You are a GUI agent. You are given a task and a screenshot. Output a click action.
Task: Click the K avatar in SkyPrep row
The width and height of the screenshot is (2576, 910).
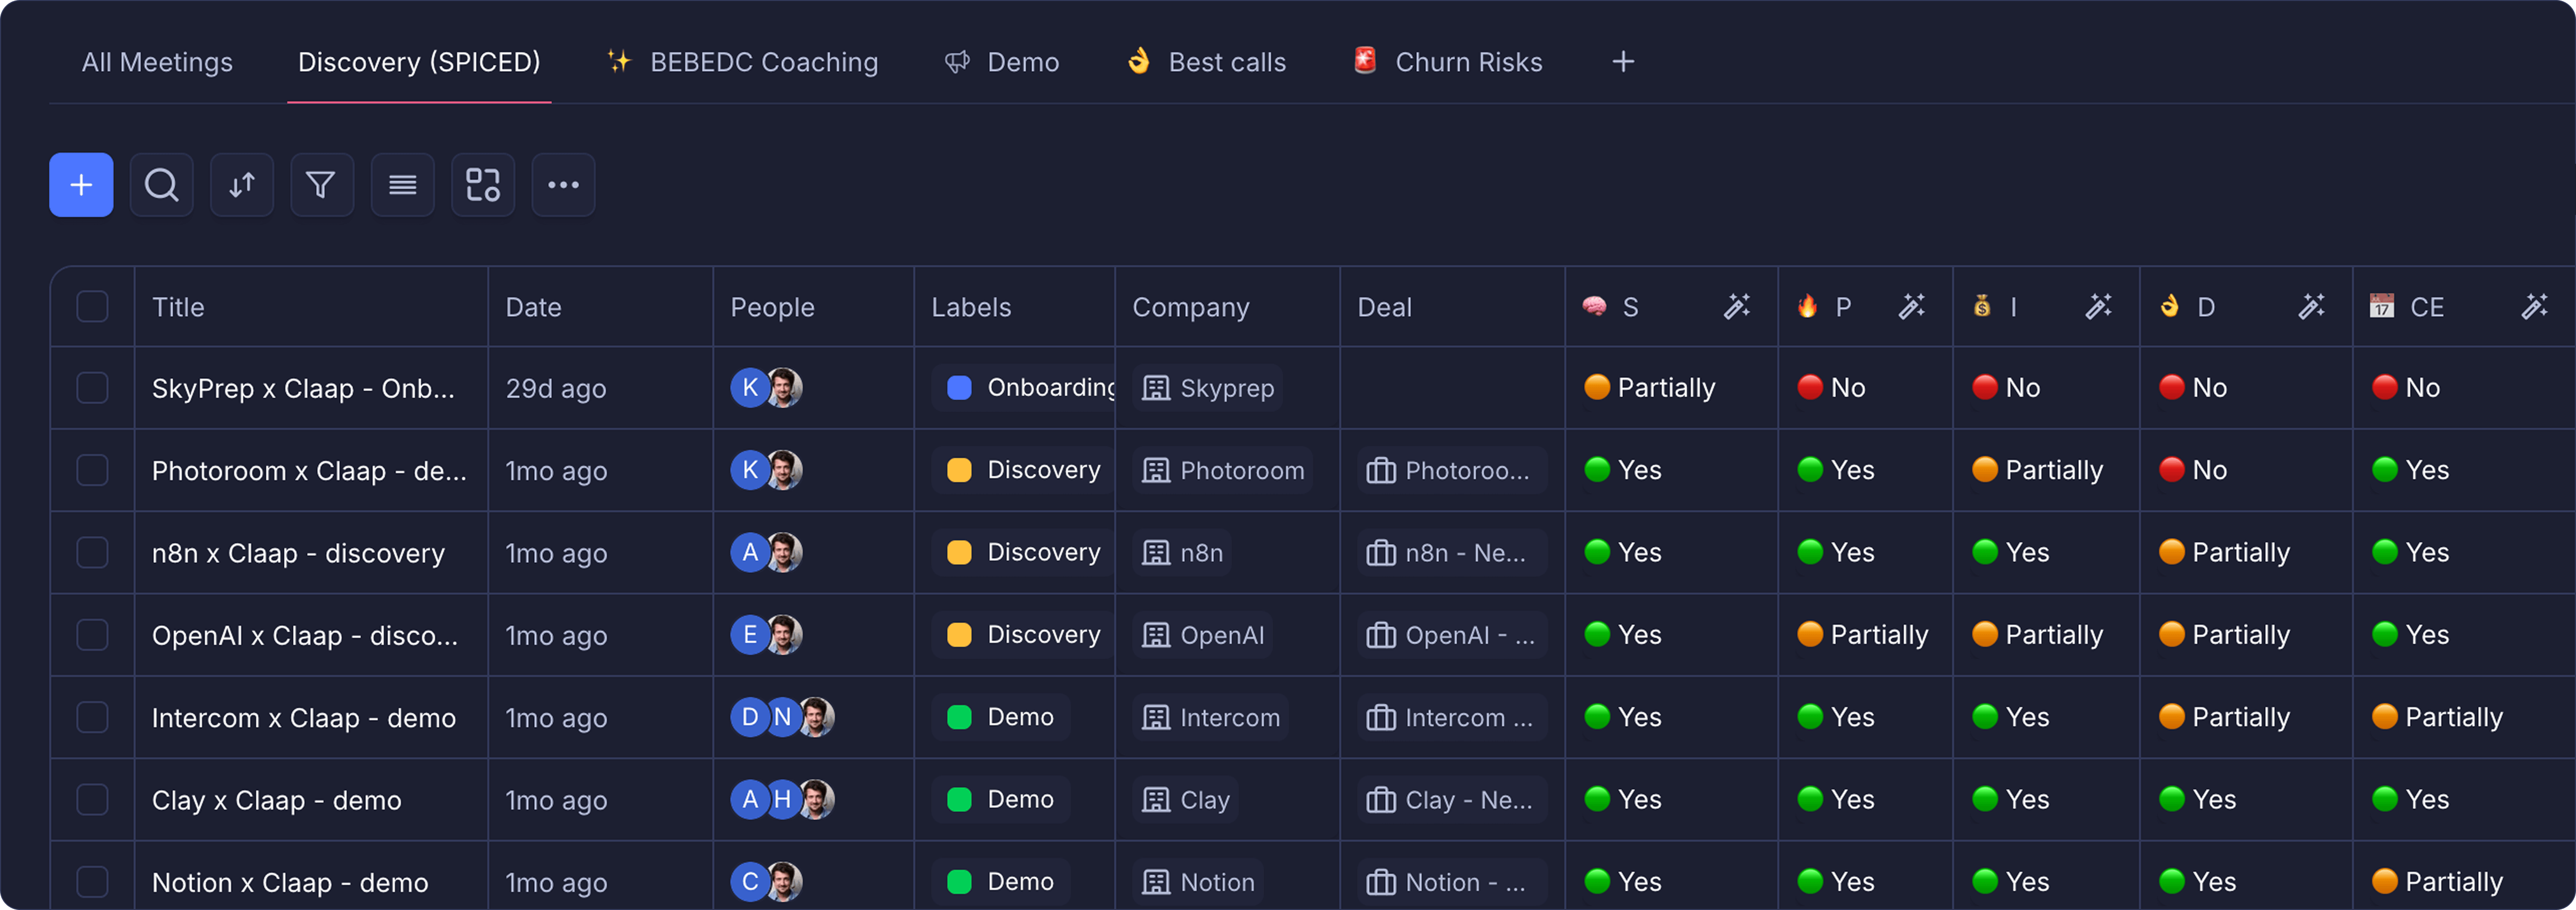(x=749, y=388)
